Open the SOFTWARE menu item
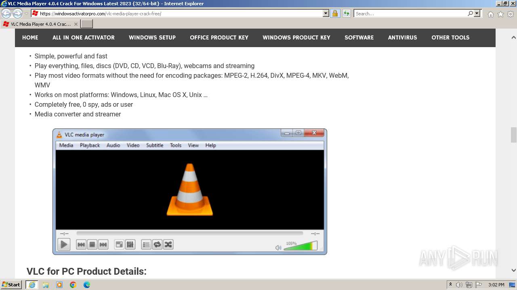 click(x=359, y=37)
